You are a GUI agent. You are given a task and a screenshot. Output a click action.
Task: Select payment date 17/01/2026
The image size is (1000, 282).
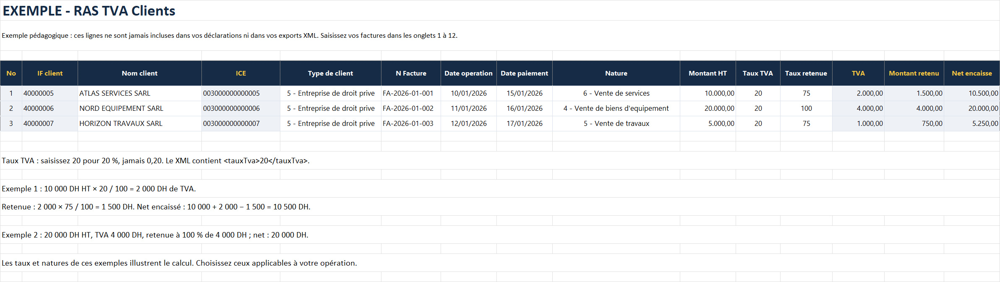[525, 123]
